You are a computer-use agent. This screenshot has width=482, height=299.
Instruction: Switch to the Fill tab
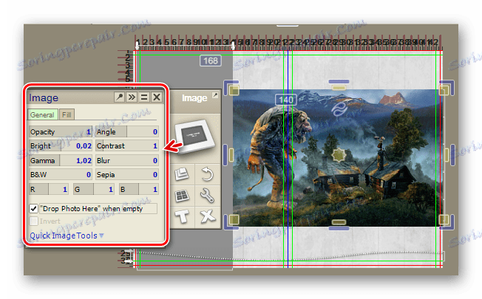[x=67, y=114]
